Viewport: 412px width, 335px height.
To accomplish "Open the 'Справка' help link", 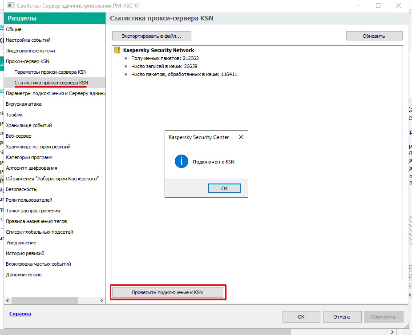I will point(20,314).
